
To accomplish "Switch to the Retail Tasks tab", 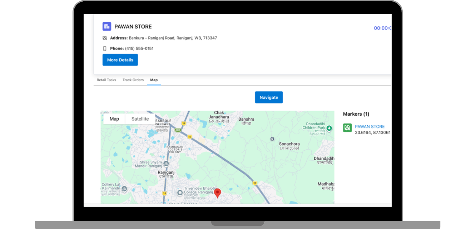I will coord(106,80).
